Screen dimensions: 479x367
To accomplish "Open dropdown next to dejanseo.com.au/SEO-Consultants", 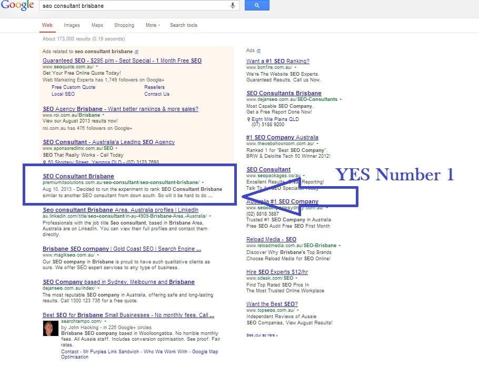I will pos(341,99).
